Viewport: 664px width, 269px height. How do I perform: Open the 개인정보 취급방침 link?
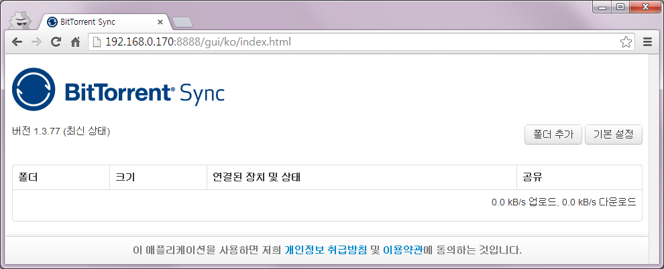[x=325, y=250]
